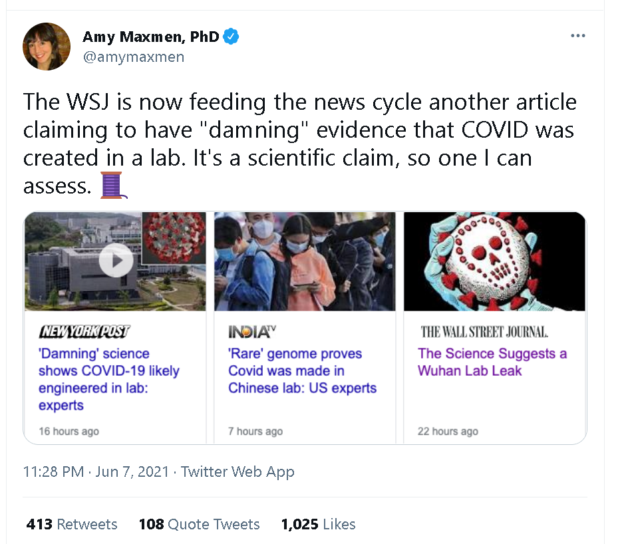
Task: Open The Science Suggests a Wuhan Lab Leak
Action: 492,362
